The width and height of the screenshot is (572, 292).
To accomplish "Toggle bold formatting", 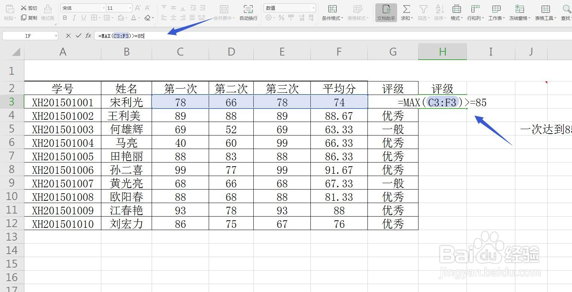I will [x=65, y=18].
